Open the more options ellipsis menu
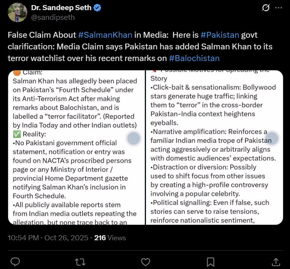 click(x=278, y=8)
